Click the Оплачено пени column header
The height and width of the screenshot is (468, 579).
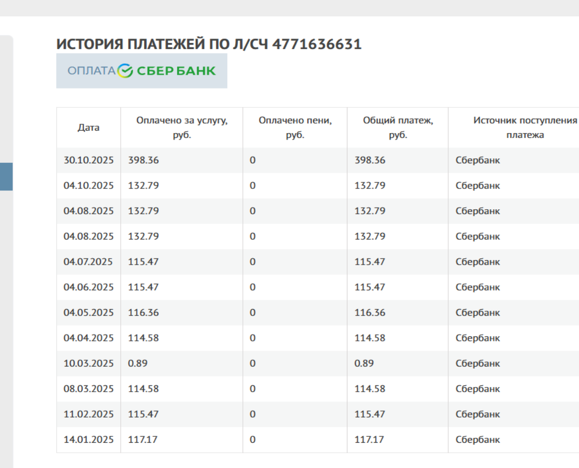(x=295, y=128)
